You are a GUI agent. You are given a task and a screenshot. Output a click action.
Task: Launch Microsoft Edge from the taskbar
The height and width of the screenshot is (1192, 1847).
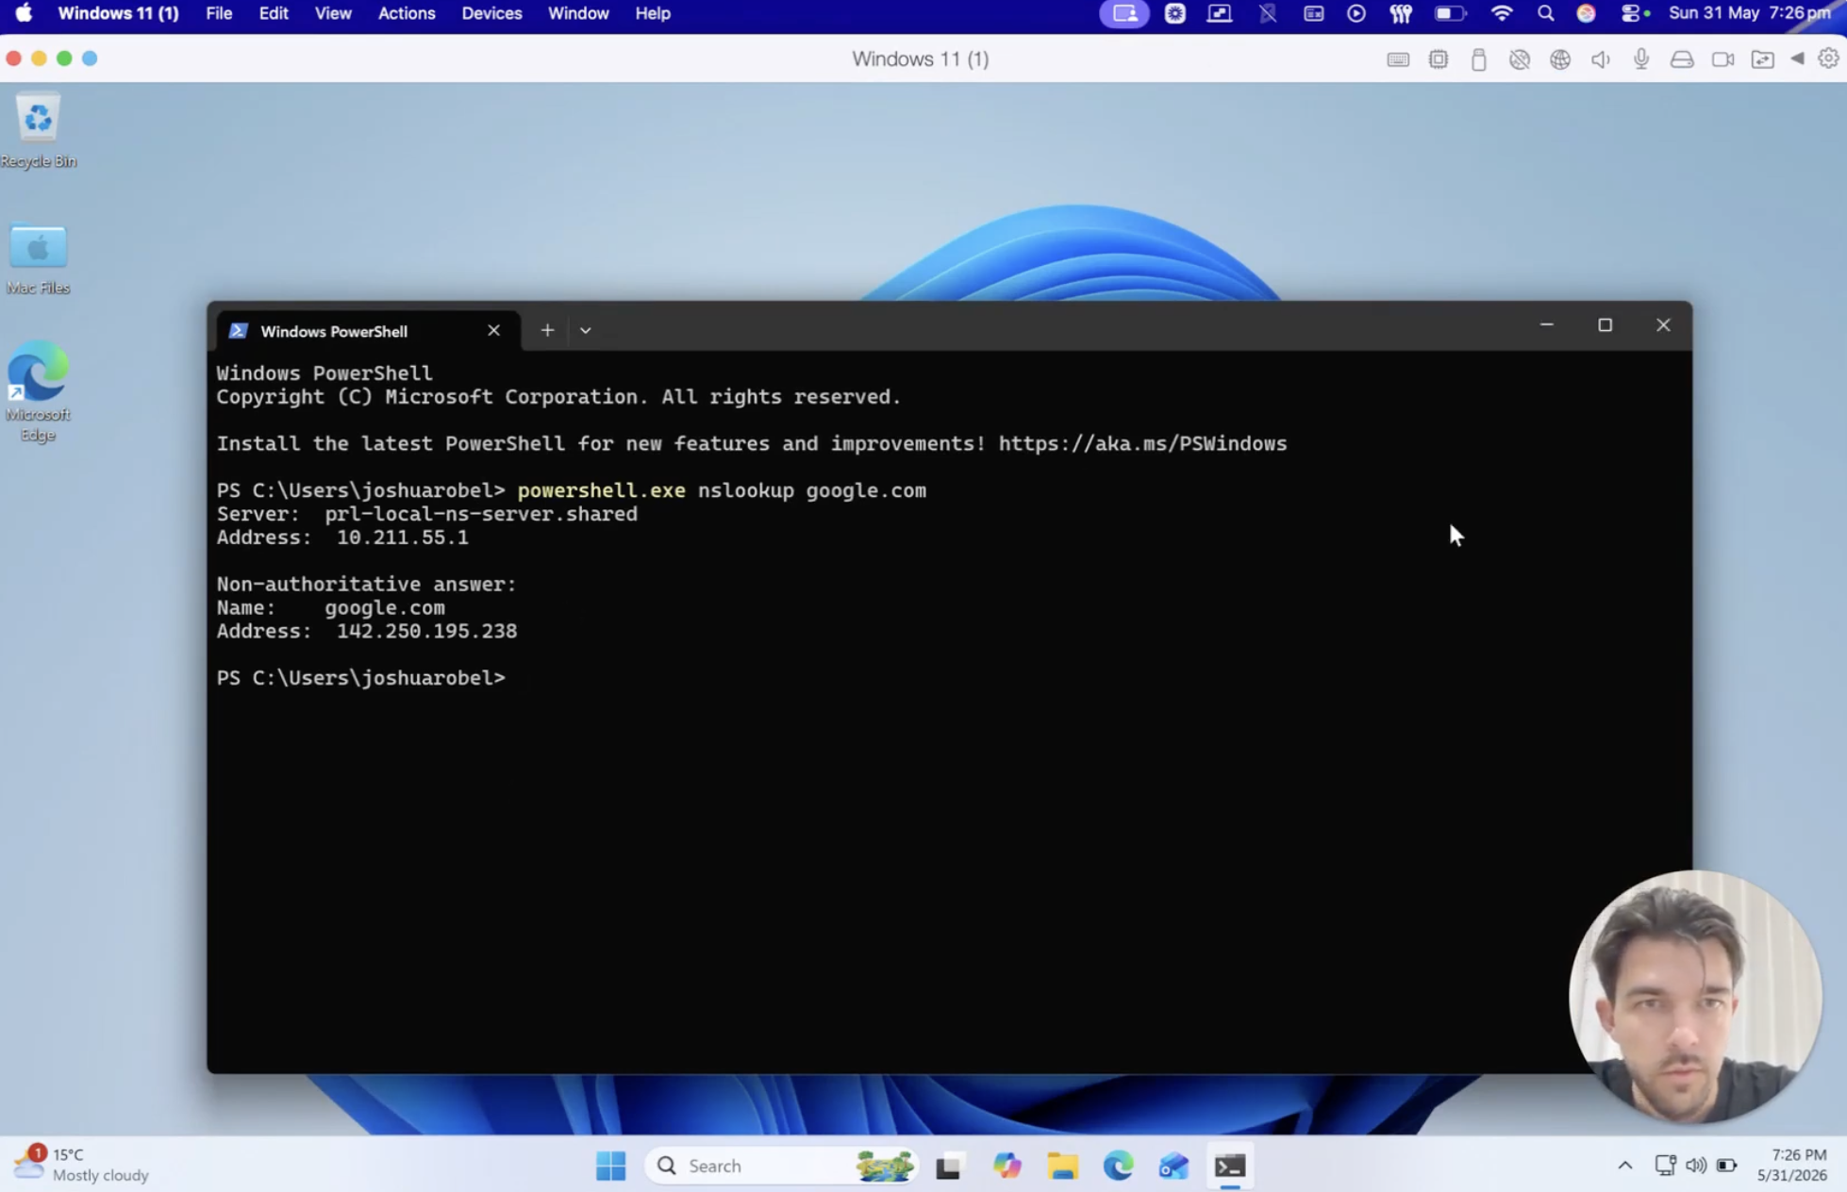point(1119,1166)
